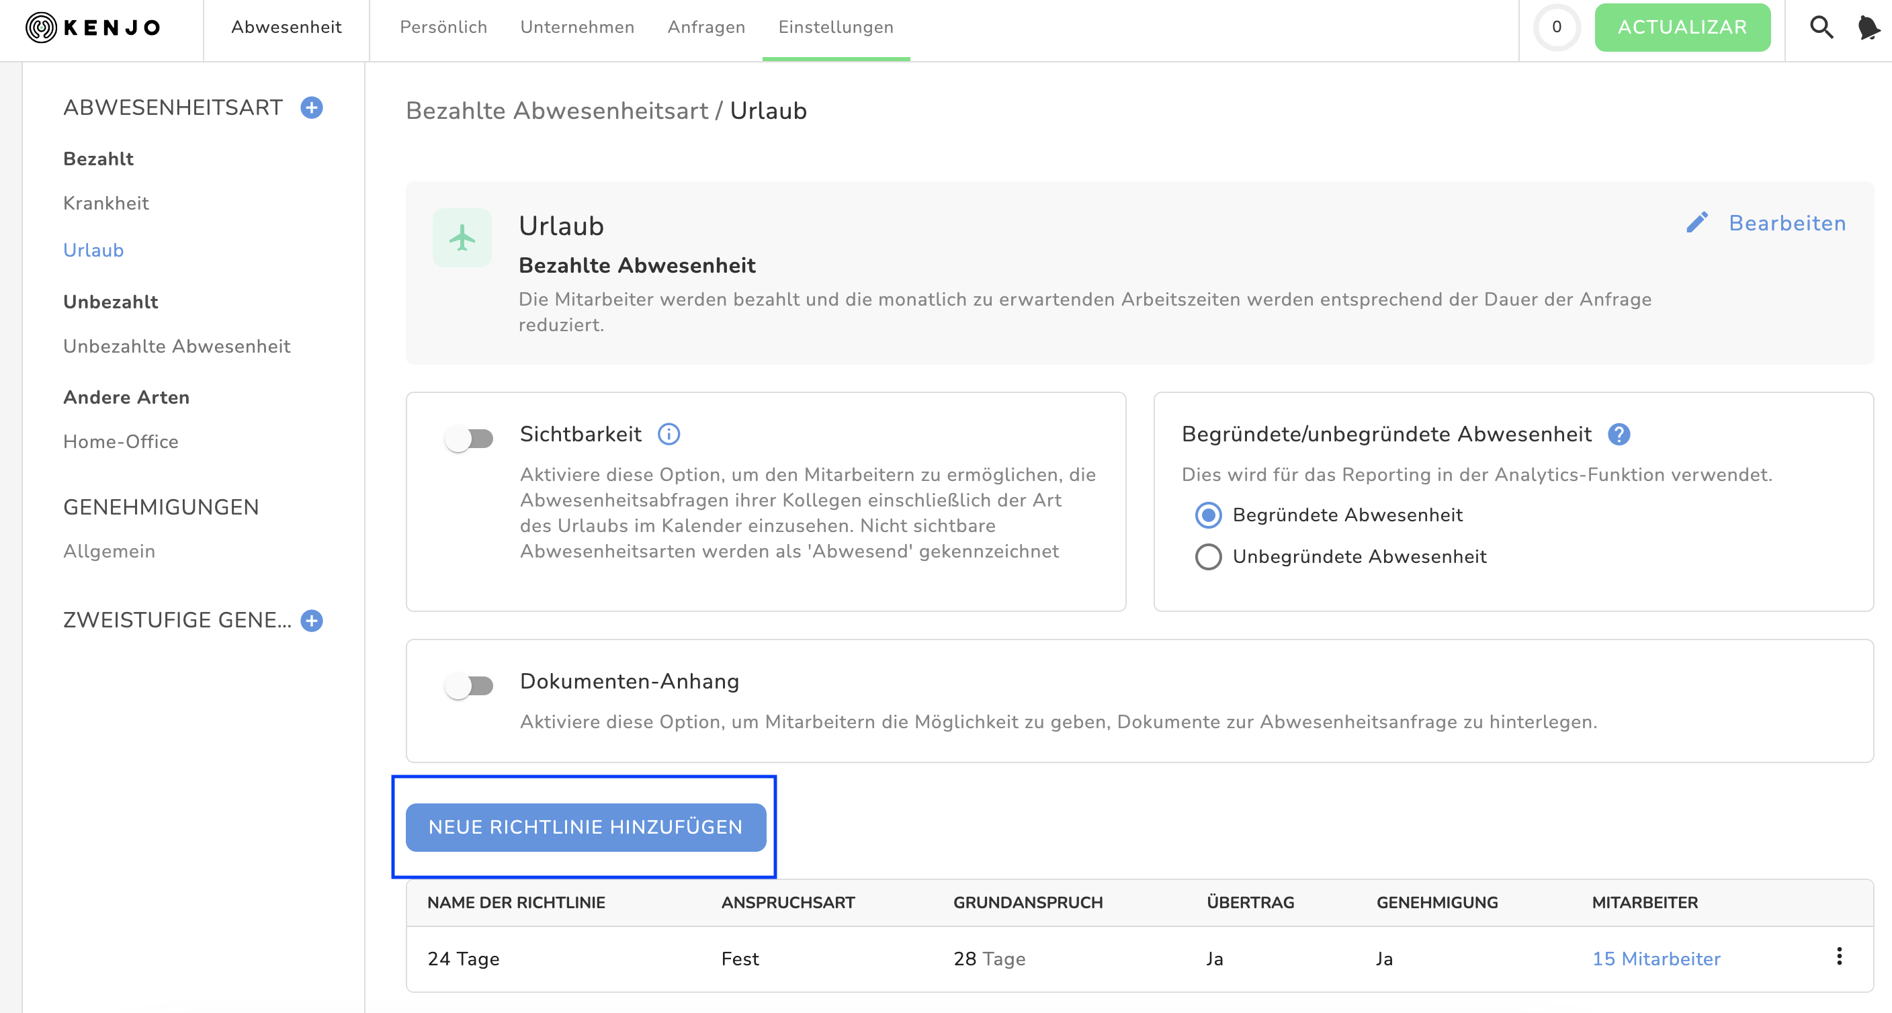Click the pencil edit icon
The width and height of the screenshot is (1892, 1013).
pos(1697,222)
